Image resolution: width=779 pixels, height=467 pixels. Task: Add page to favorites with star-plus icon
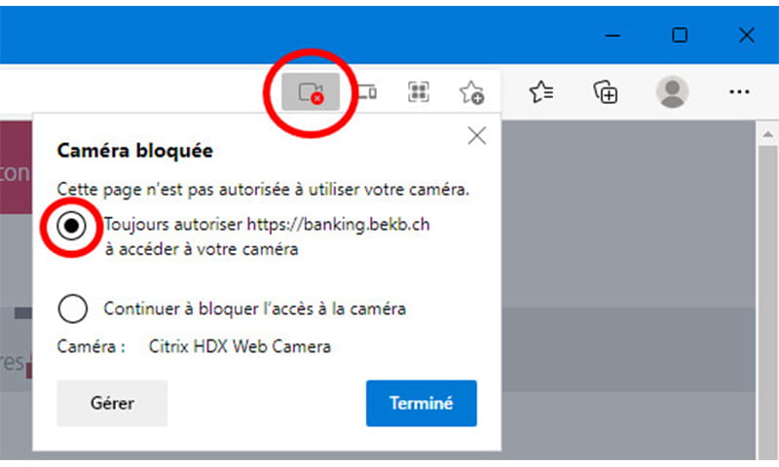(x=471, y=92)
